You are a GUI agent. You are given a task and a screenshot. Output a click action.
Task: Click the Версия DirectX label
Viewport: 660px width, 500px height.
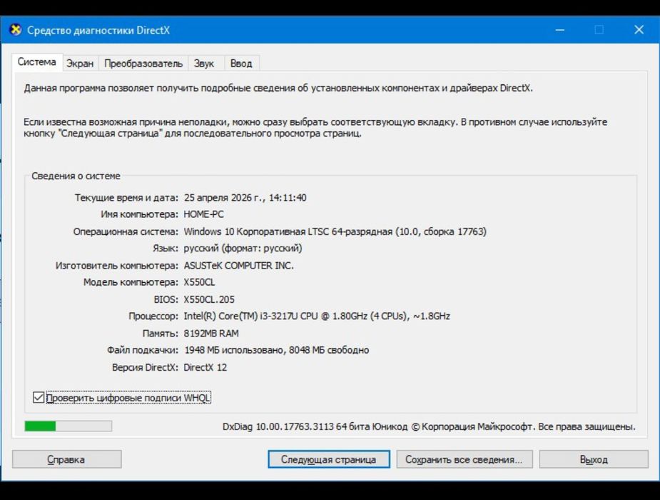[x=146, y=367]
